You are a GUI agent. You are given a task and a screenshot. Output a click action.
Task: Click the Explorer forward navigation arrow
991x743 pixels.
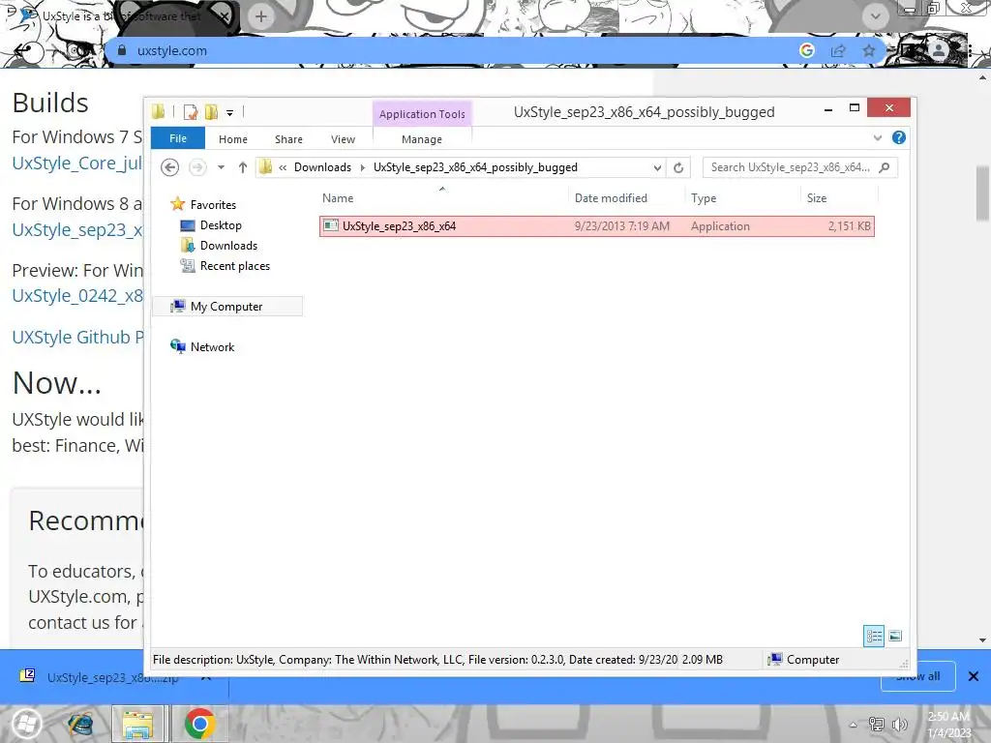click(x=197, y=167)
